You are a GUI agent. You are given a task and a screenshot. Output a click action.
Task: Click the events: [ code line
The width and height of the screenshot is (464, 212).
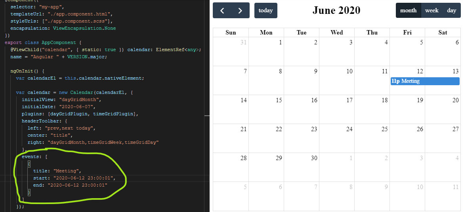(34, 157)
